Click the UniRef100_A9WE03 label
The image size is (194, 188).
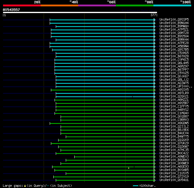(174, 157)
